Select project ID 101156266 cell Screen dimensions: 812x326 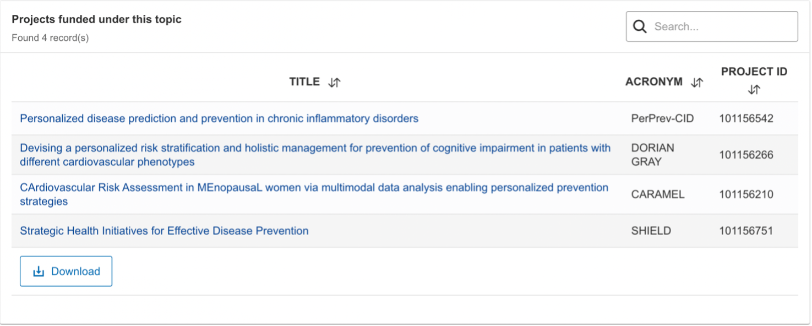746,155
